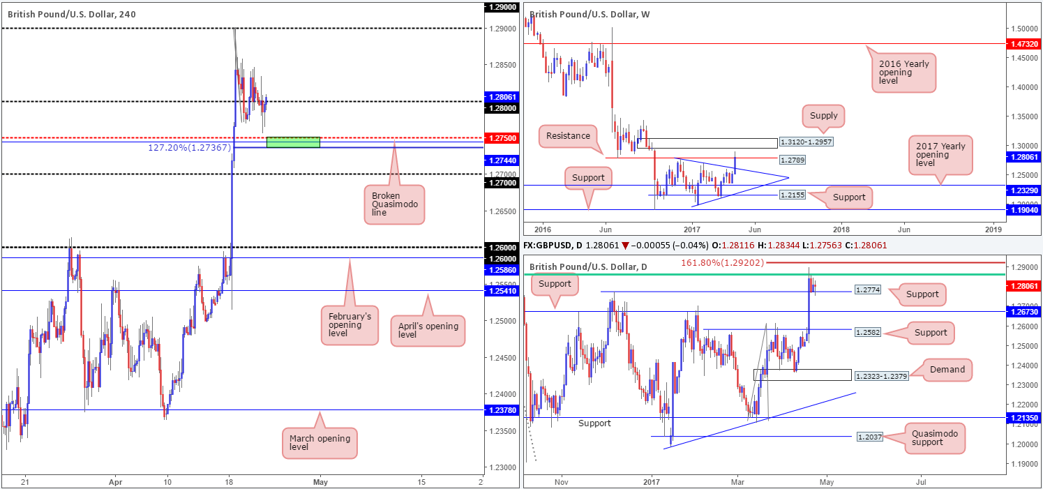Click the 1.27000 price tag on 240 chart
The width and height of the screenshot is (1043, 489).
point(502,182)
